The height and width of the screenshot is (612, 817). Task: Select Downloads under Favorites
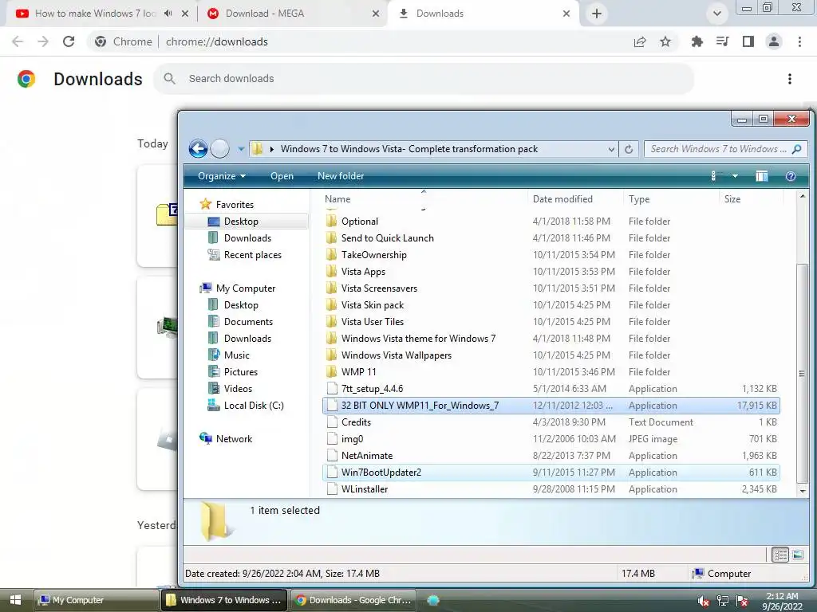point(247,237)
